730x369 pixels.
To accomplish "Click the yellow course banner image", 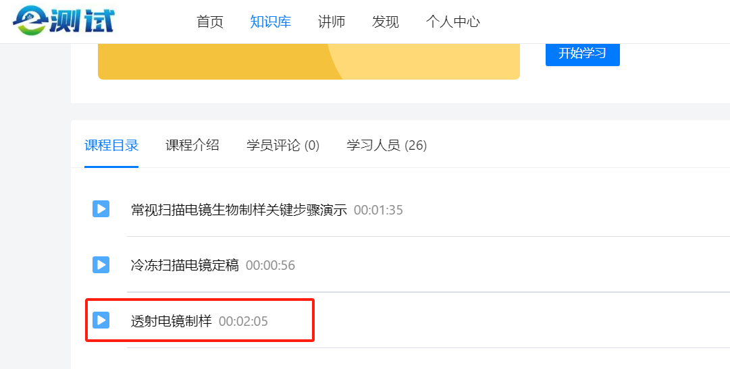I will tap(309, 61).
